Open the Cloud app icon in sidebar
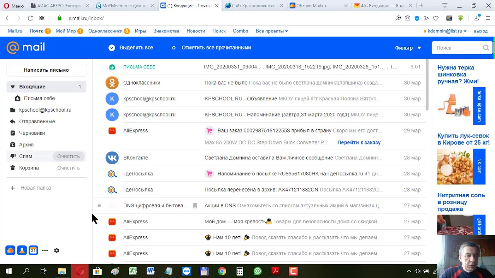Screen dimensions: 495x278 click(10, 251)
